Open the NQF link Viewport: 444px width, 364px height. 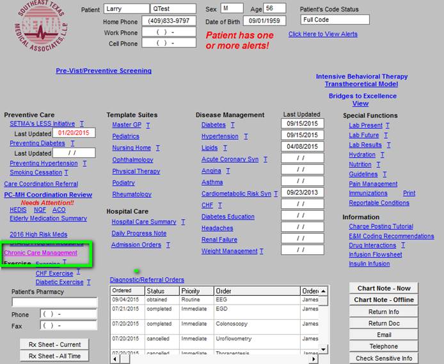click(40, 210)
